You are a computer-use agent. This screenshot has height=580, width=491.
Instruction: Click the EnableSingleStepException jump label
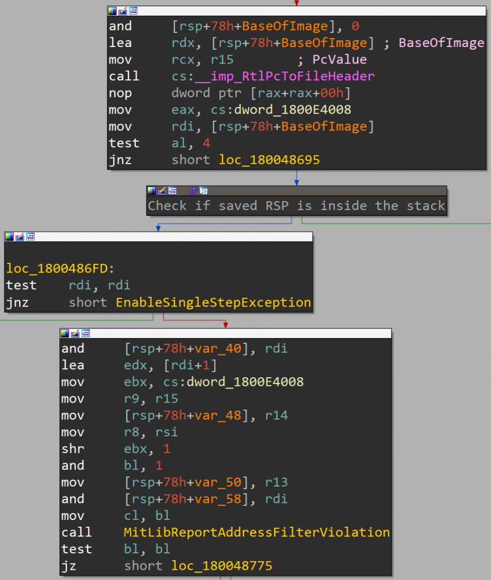pos(213,302)
